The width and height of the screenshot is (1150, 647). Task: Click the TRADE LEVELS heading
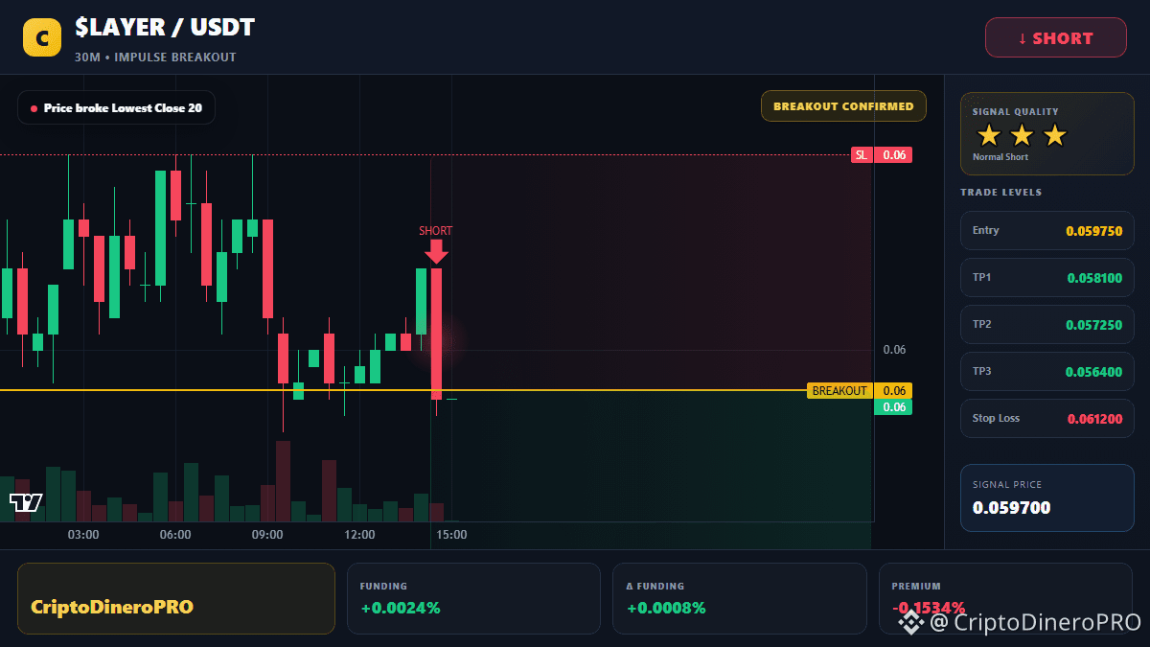tap(1001, 193)
